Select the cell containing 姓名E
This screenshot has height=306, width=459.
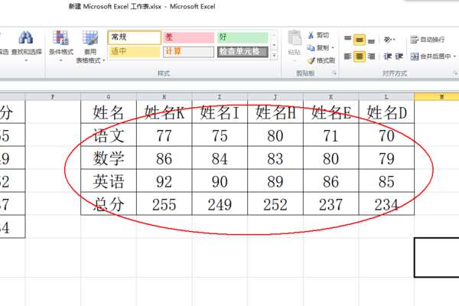[x=331, y=112]
